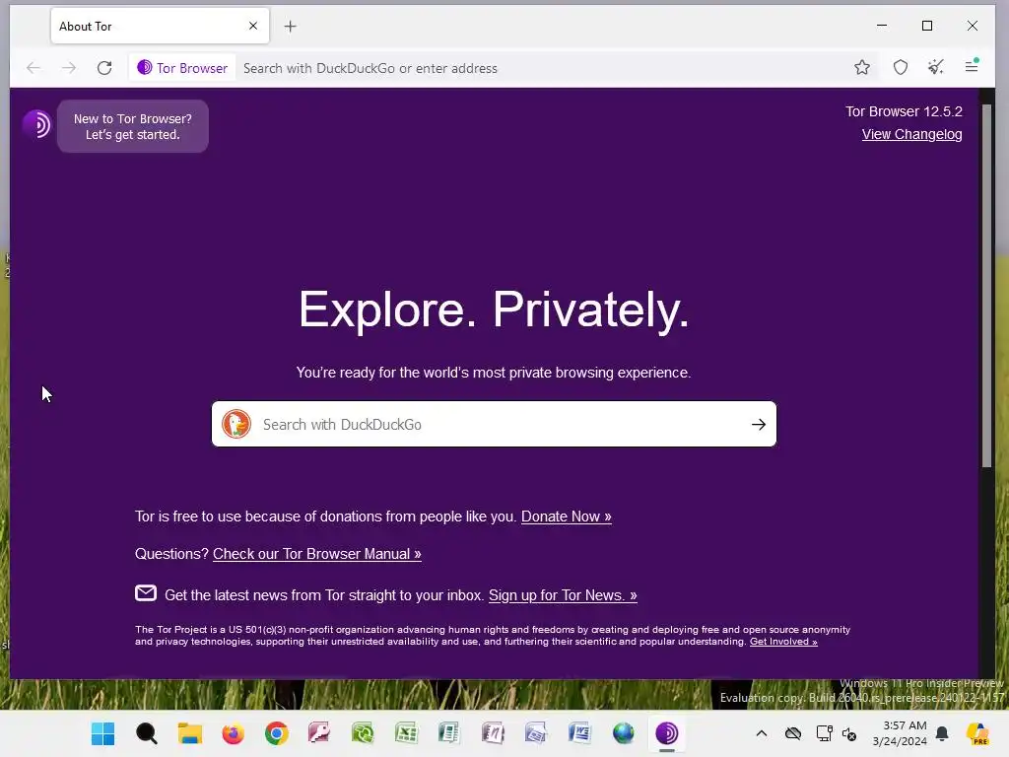
Task: Open taskbar Office document icon beside Word
Action: tap(535, 733)
